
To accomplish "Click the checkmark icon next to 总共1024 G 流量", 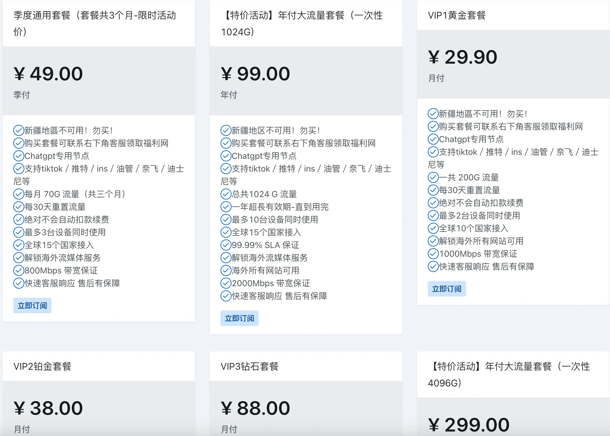I will tap(225, 194).
